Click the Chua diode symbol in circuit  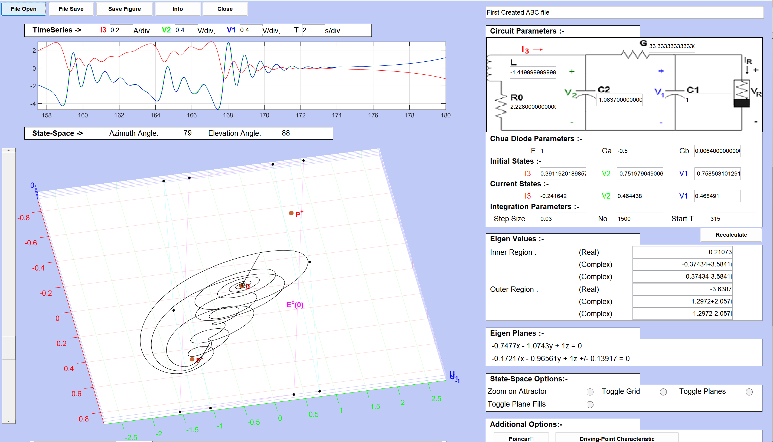pos(742,94)
